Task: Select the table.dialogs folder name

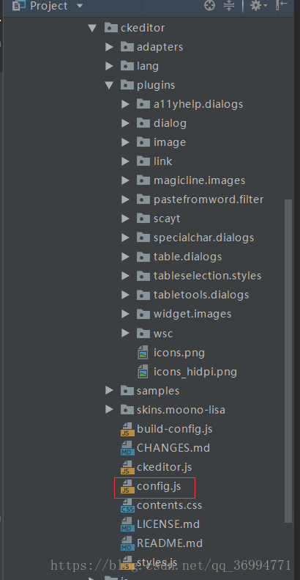Action: pos(187,257)
